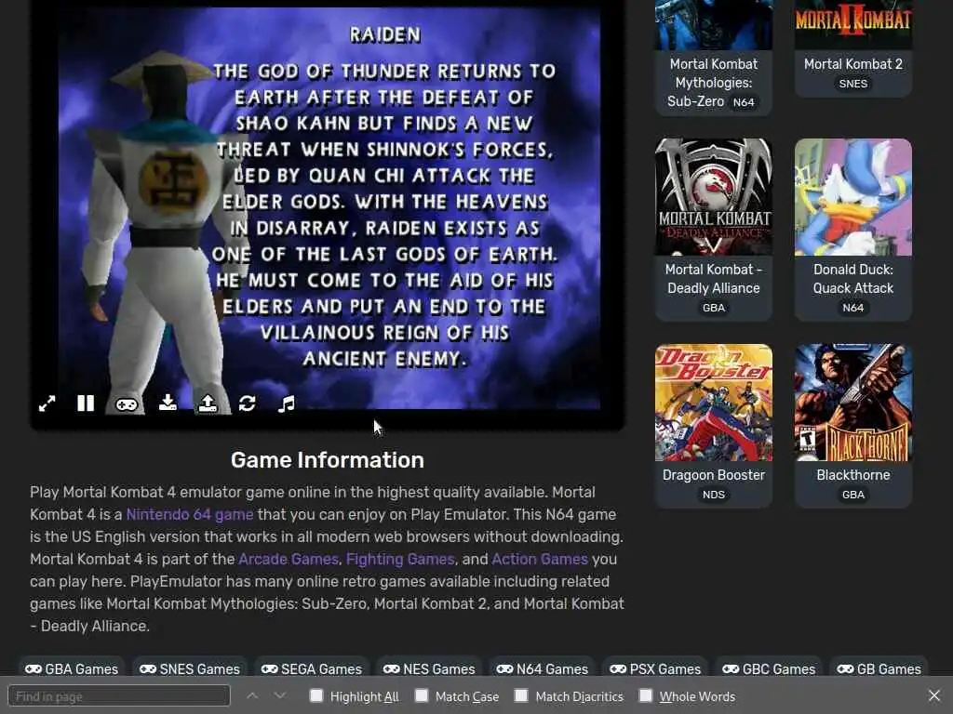The image size is (953, 714).
Task: Open Mortal Kombat 2 cover thumbnail
Action: click(x=853, y=24)
